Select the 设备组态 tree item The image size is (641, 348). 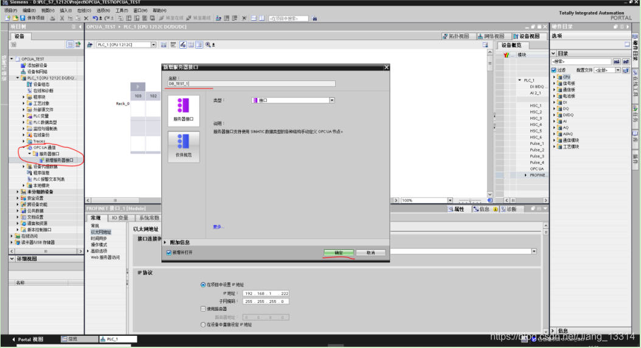point(41,84)
